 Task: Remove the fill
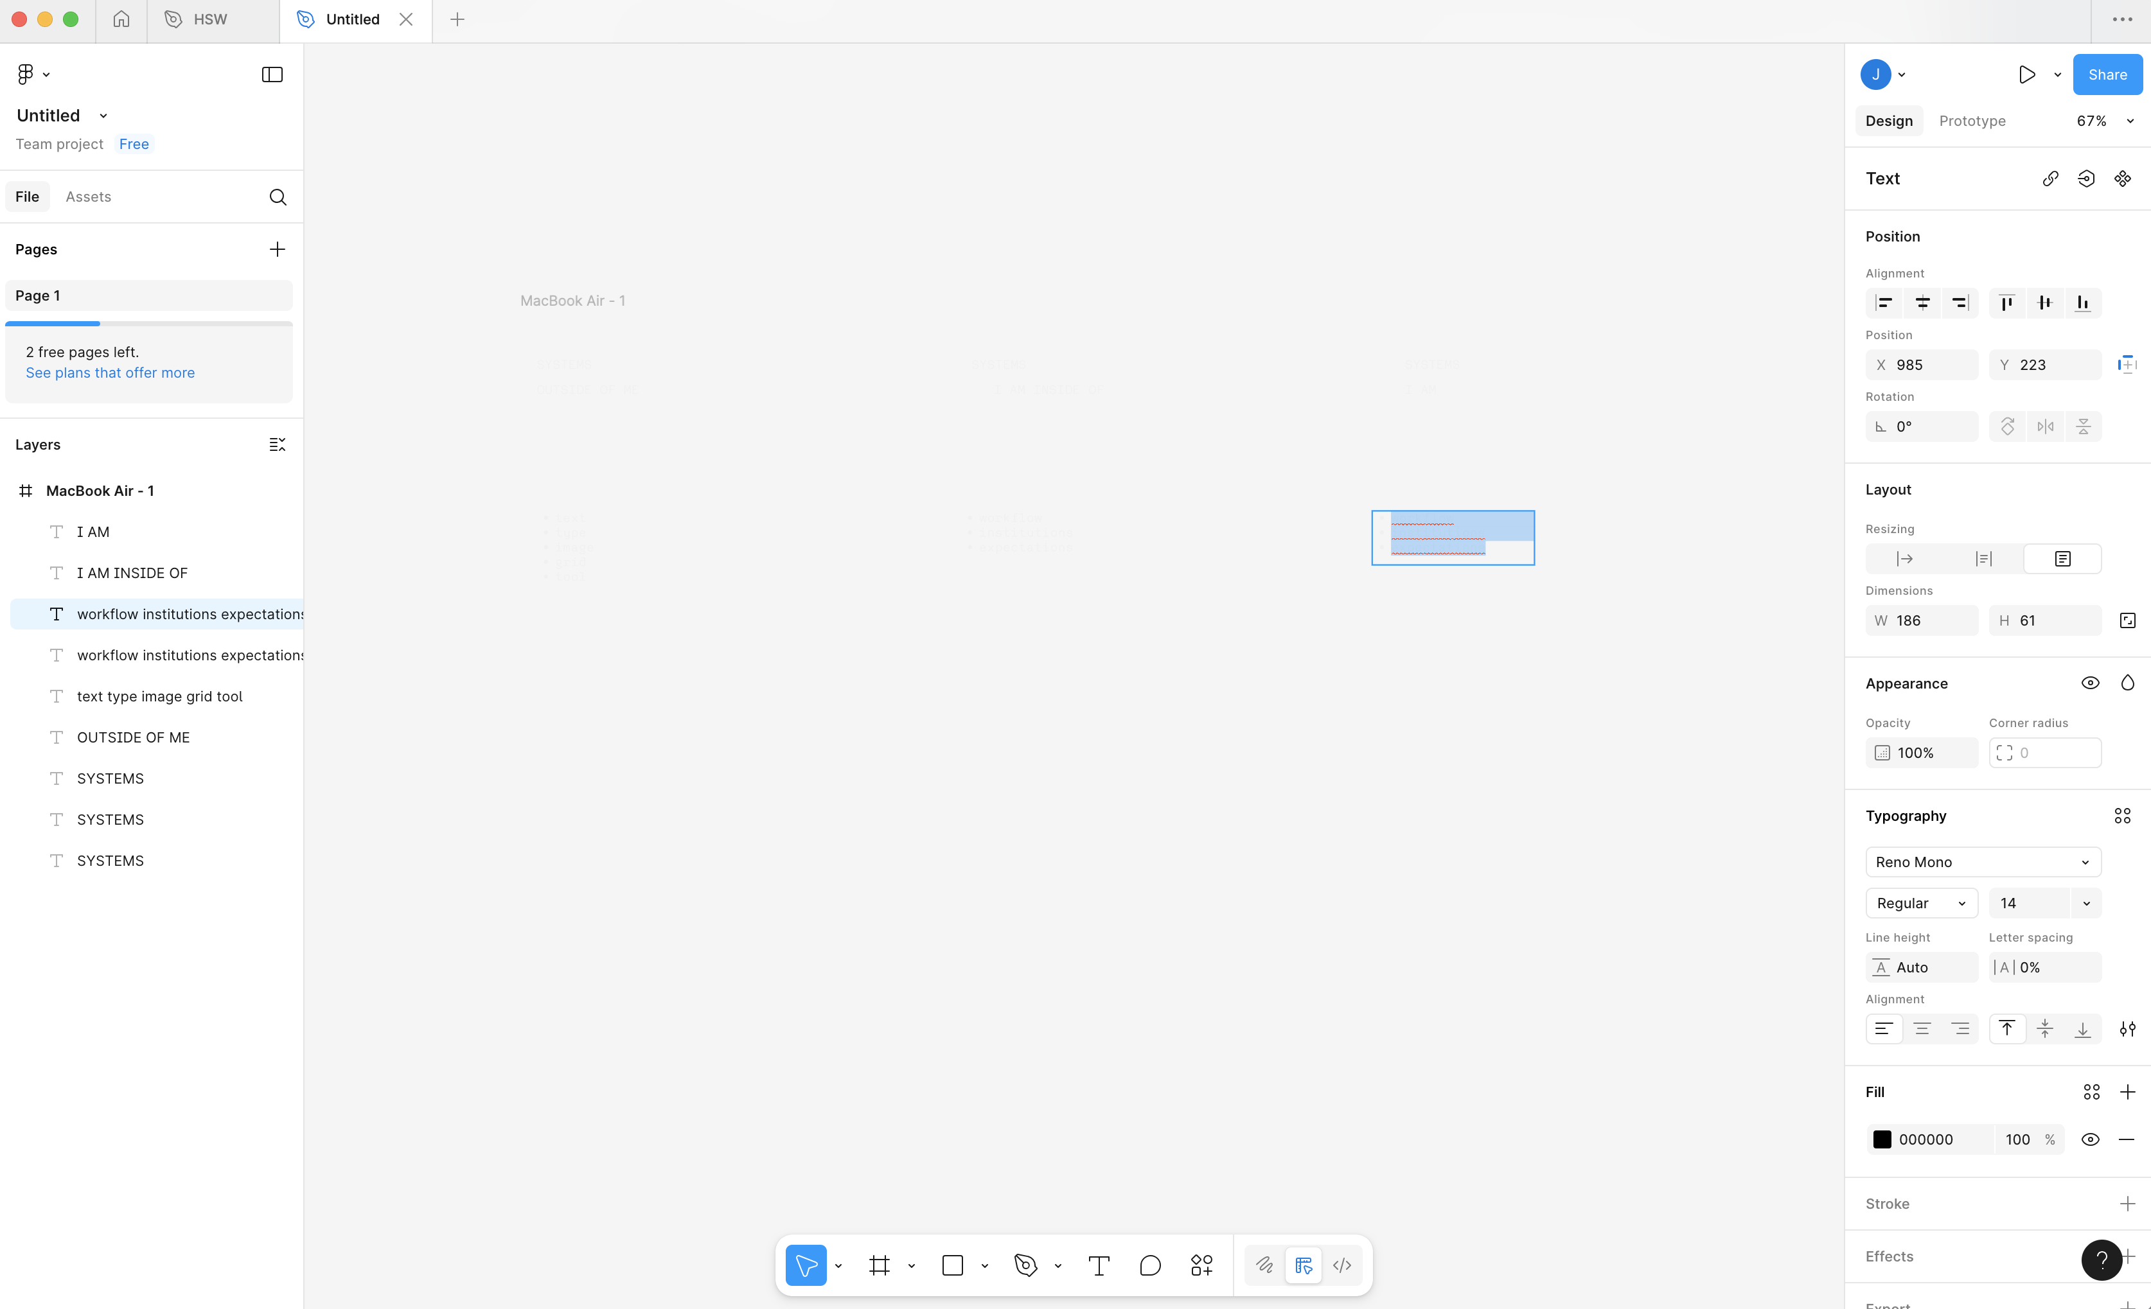tap(2127, 1139)
